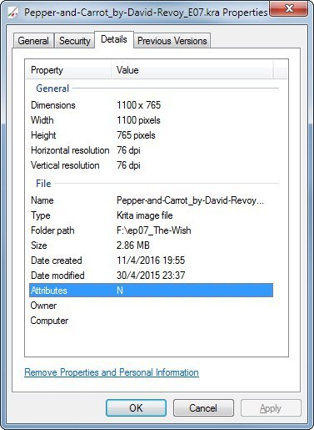Select the Details tab
Viewport: 314px width, 430px height.
(x=114, y=39)
